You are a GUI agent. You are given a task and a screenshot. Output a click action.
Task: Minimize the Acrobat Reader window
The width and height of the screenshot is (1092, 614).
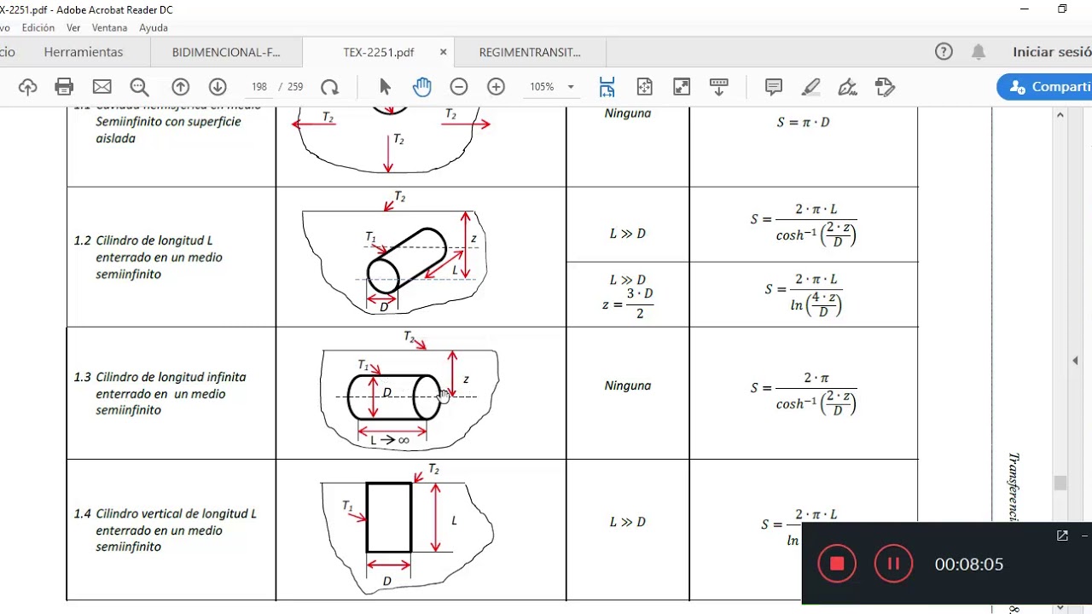click(x=1025, y=9)
